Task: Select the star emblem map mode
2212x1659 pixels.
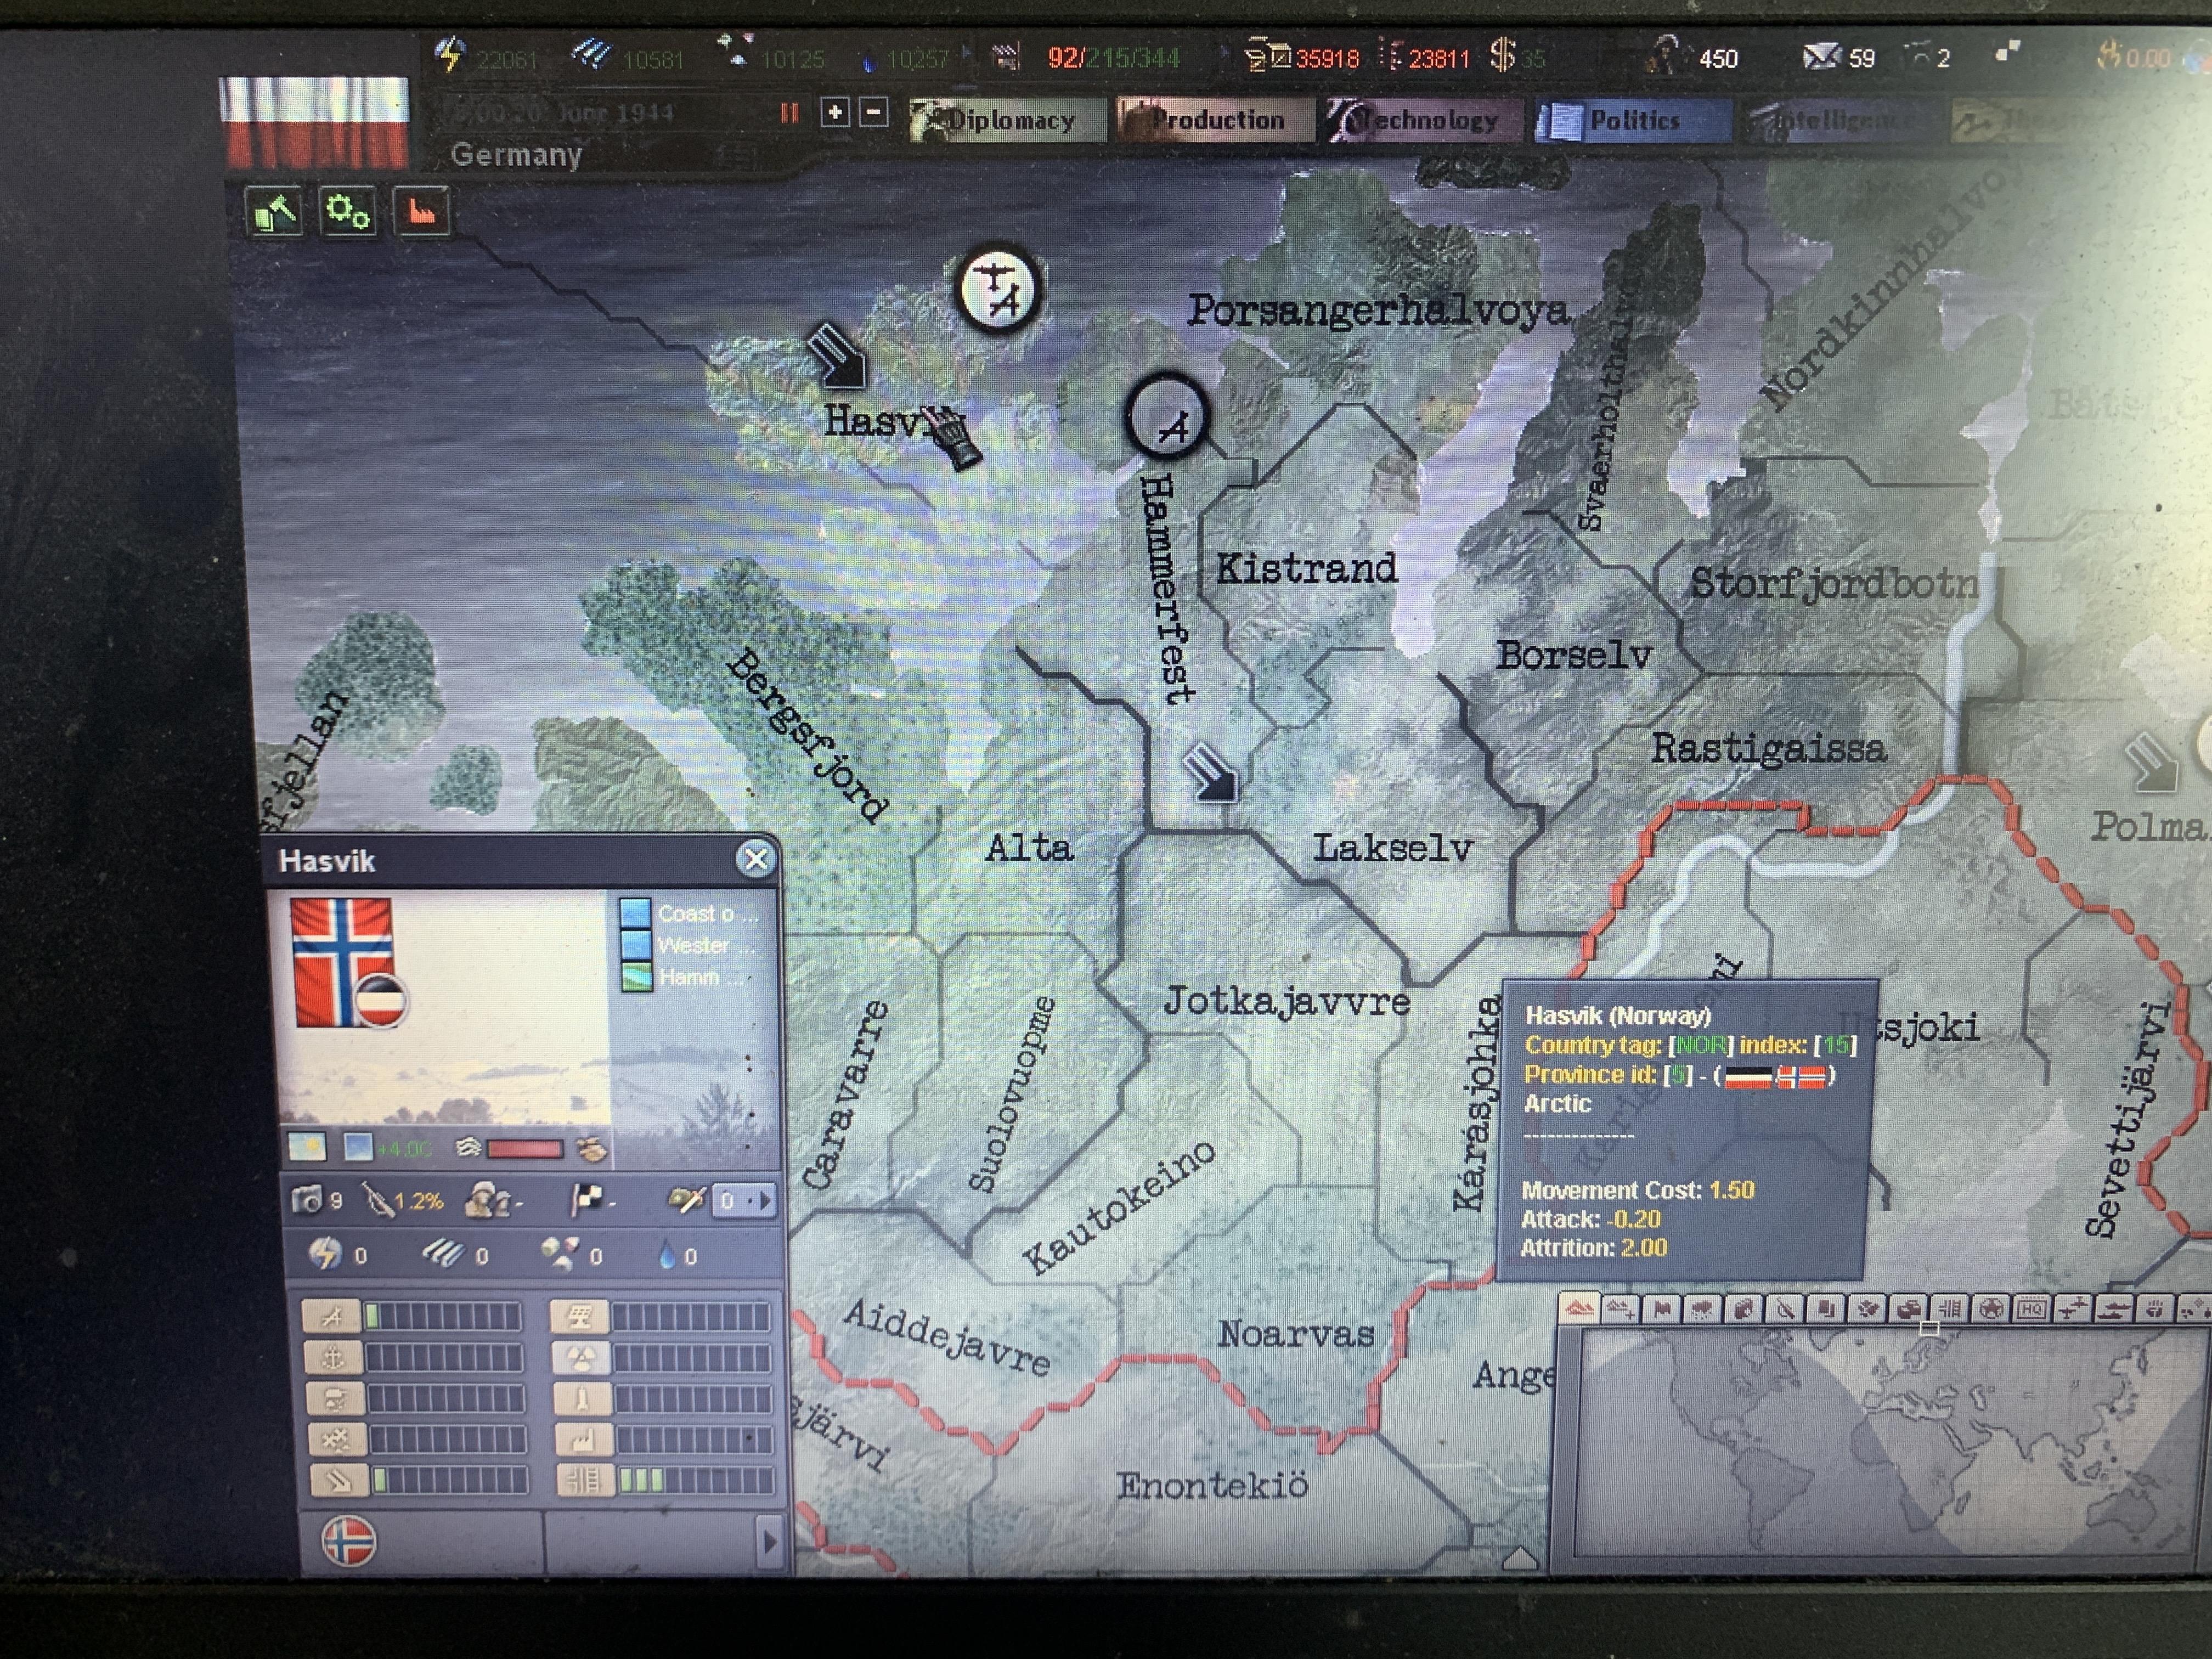Action: click(1990, 1308)
